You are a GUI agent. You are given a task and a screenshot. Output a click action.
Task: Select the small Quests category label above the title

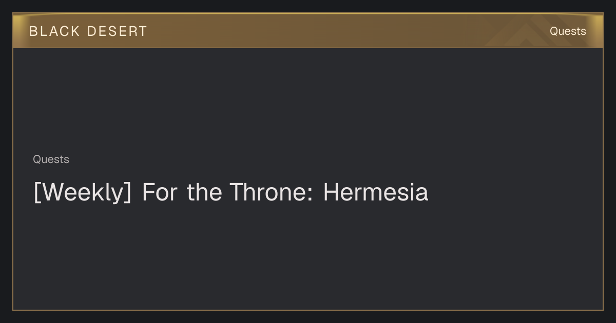pyautogui.click(x=51, y=159)
